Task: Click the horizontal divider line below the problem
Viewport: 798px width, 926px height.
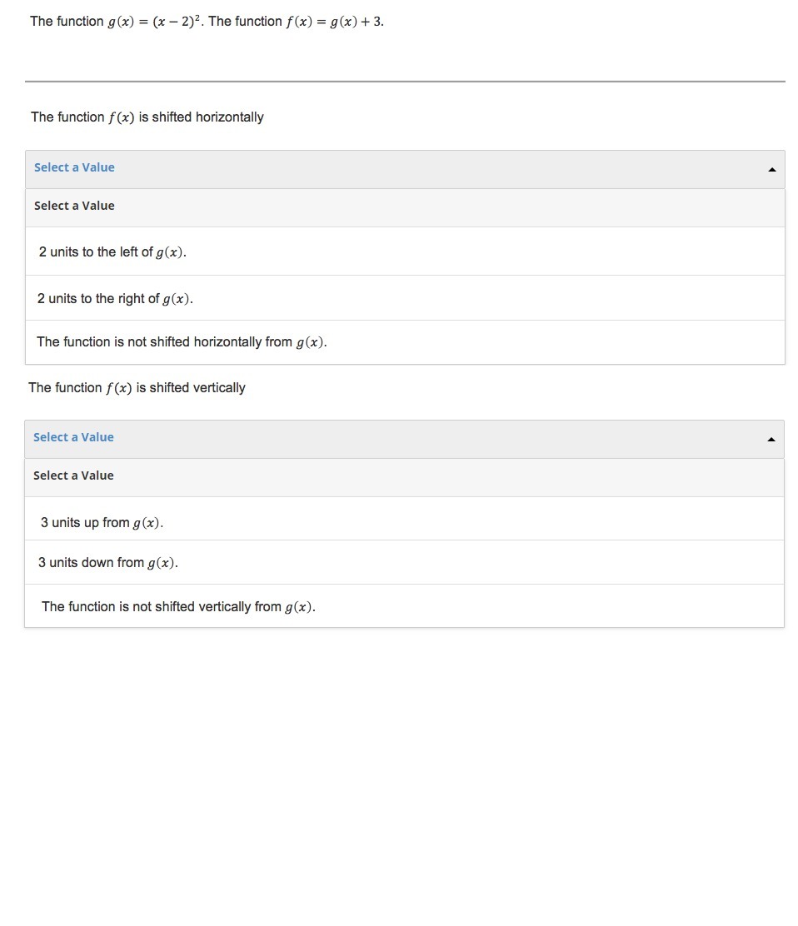Action: point(405,82)
